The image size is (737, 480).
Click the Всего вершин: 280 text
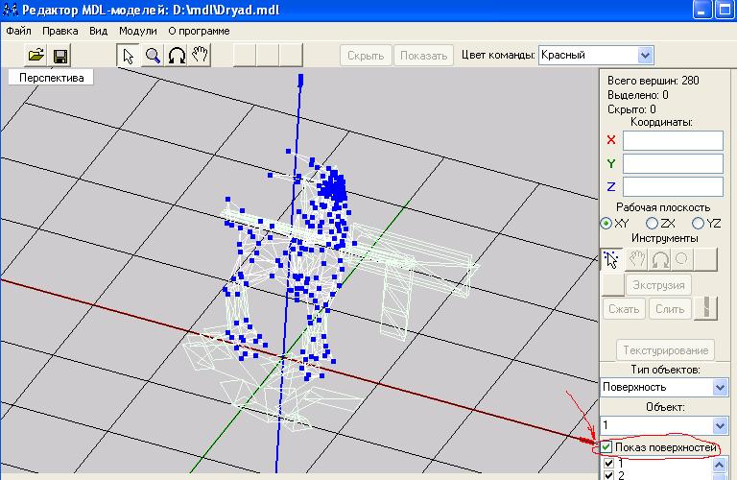coord(653,81)
